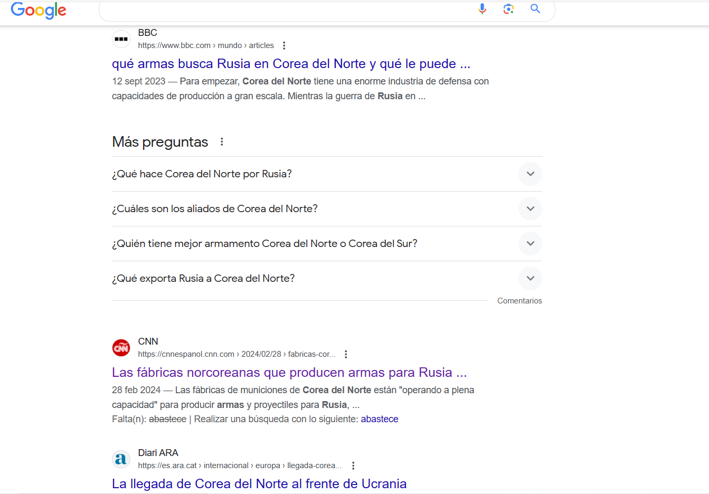Image resolution: width=709 pixels, height=494 pixels.
Task: Click the 'Diari ARA' source name
Action: click(158, 453)
